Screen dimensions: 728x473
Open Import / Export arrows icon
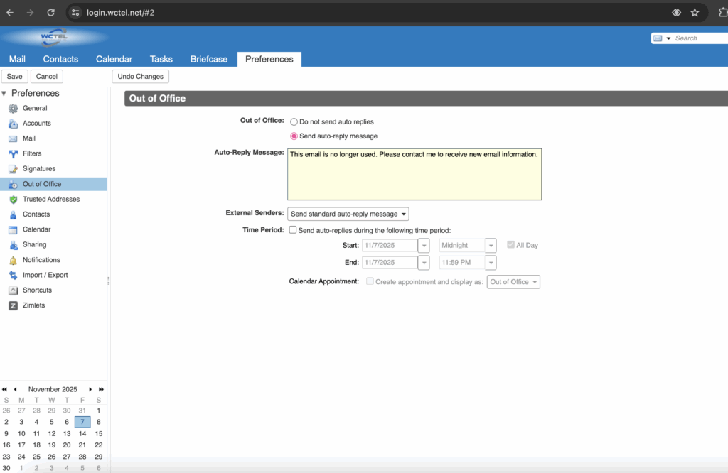(13, 276)
